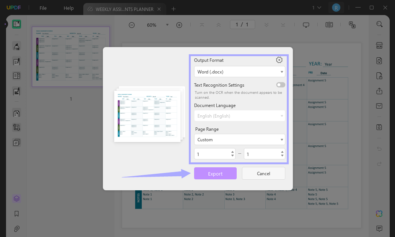Cancel the export dialog
The width and height of the screenshot is (395, 237).
tap(263, 173)
